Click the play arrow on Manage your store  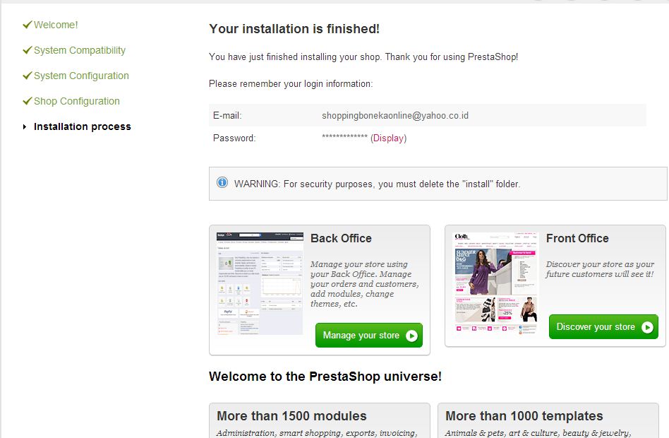(411, 336)
